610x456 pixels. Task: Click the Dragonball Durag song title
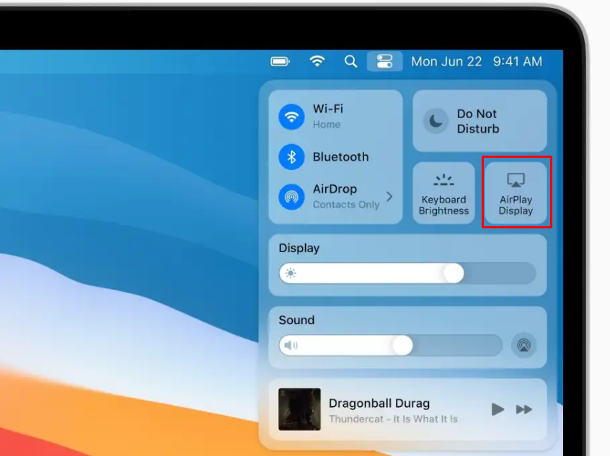379,403
